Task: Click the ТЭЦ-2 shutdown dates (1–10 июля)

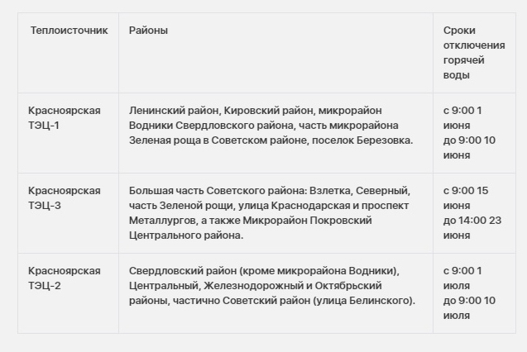Action: point(469,293)
